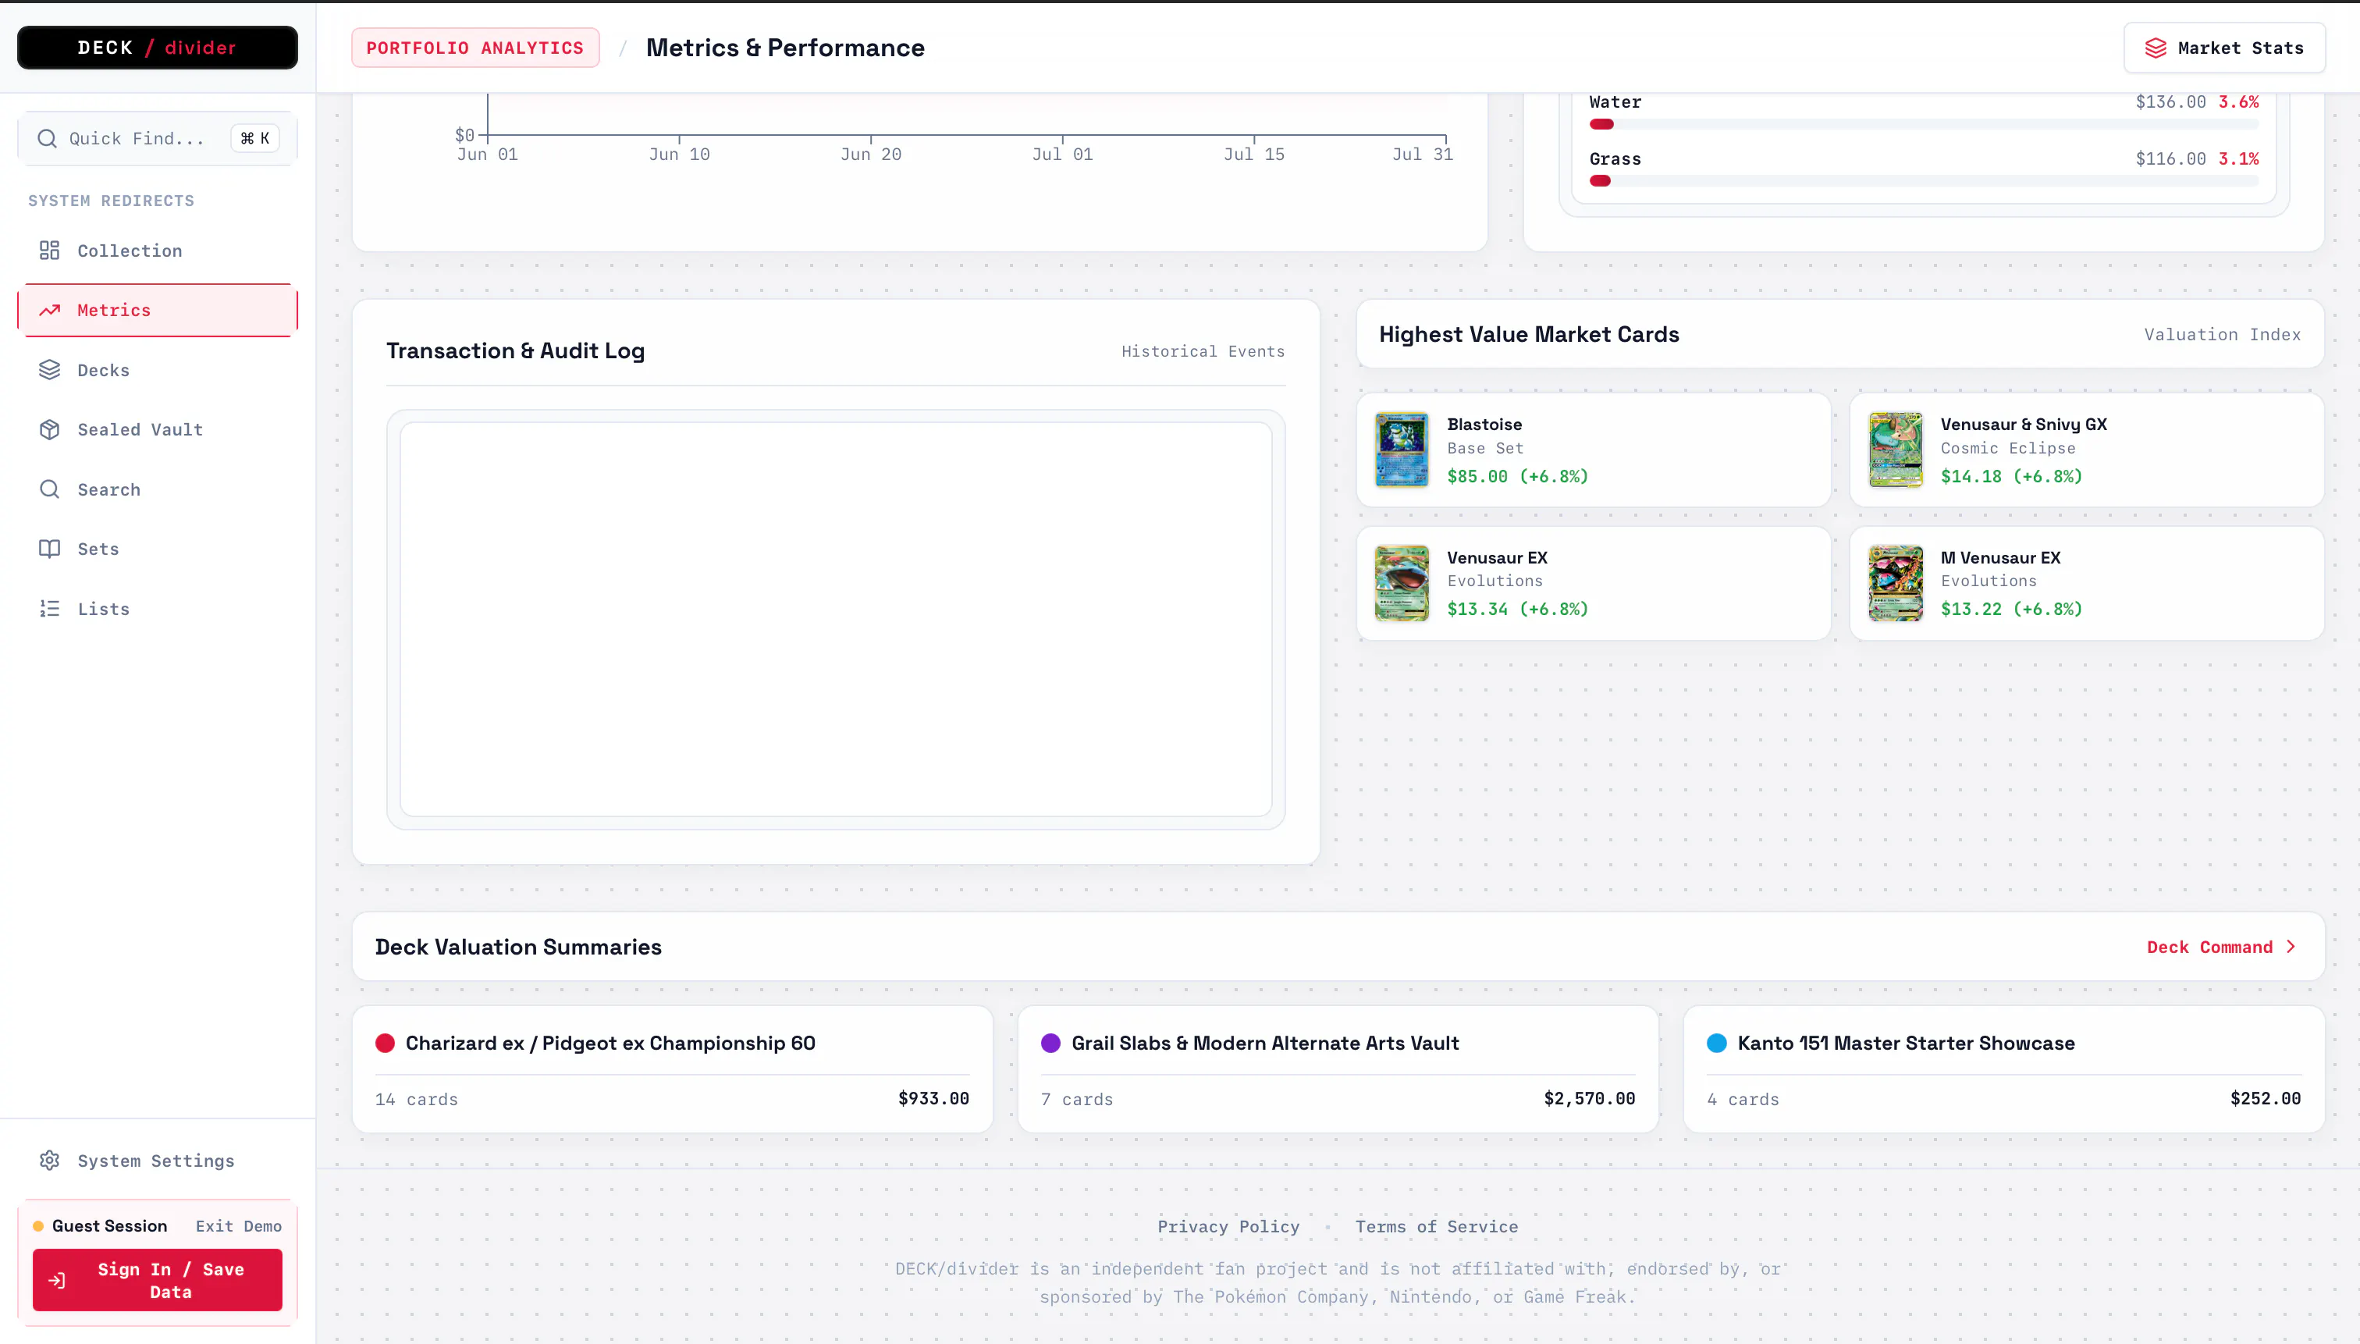This screenshot has height=1344, width=2360.
Task: Click the $13.34 (+6.8%) Venusaur EX price
Action: tap(1517, 610)
